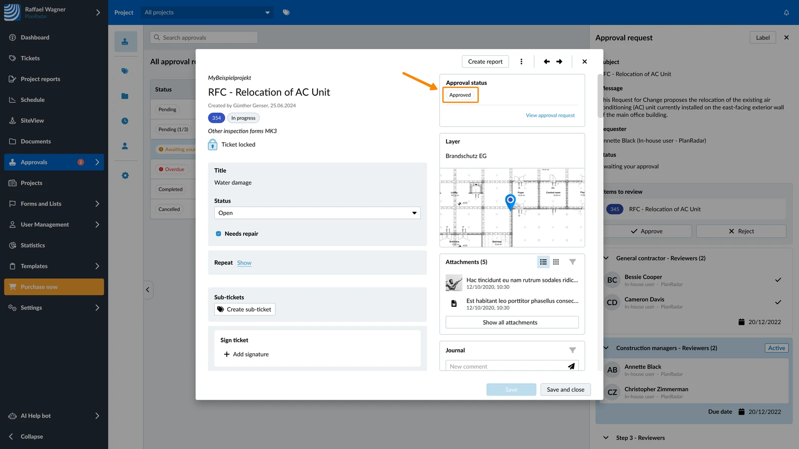The width and height of the screenshot is (799, 449).
Task: Open the first attachment image thumbnail
Action: tap(454, 283)
